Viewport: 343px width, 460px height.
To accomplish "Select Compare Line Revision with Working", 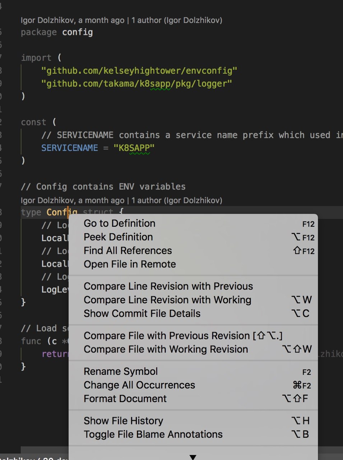I will pyautogui.click(x=193, y=300).
